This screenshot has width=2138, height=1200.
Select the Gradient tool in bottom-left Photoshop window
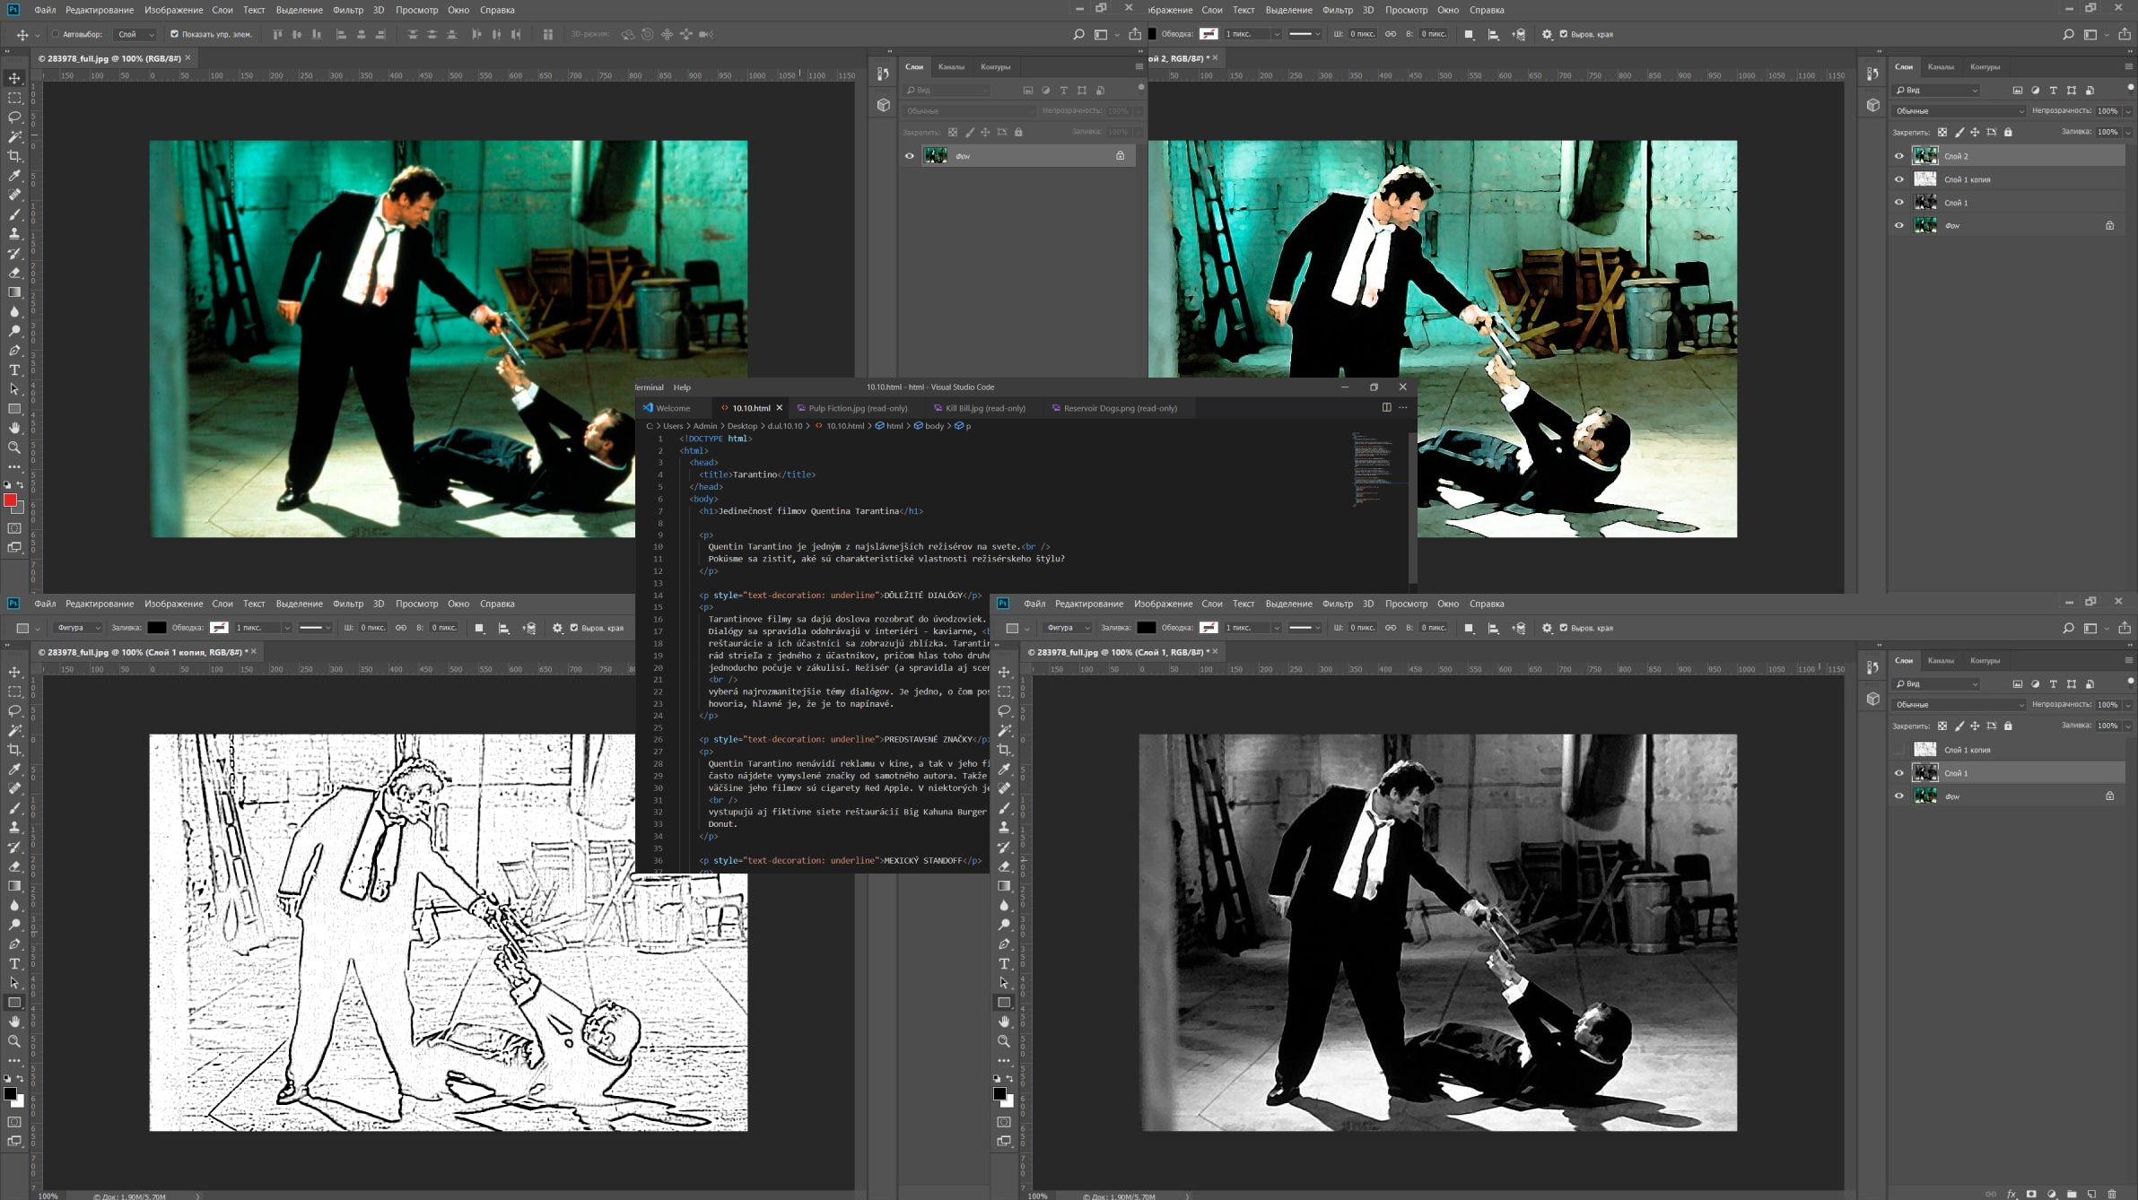14,885
